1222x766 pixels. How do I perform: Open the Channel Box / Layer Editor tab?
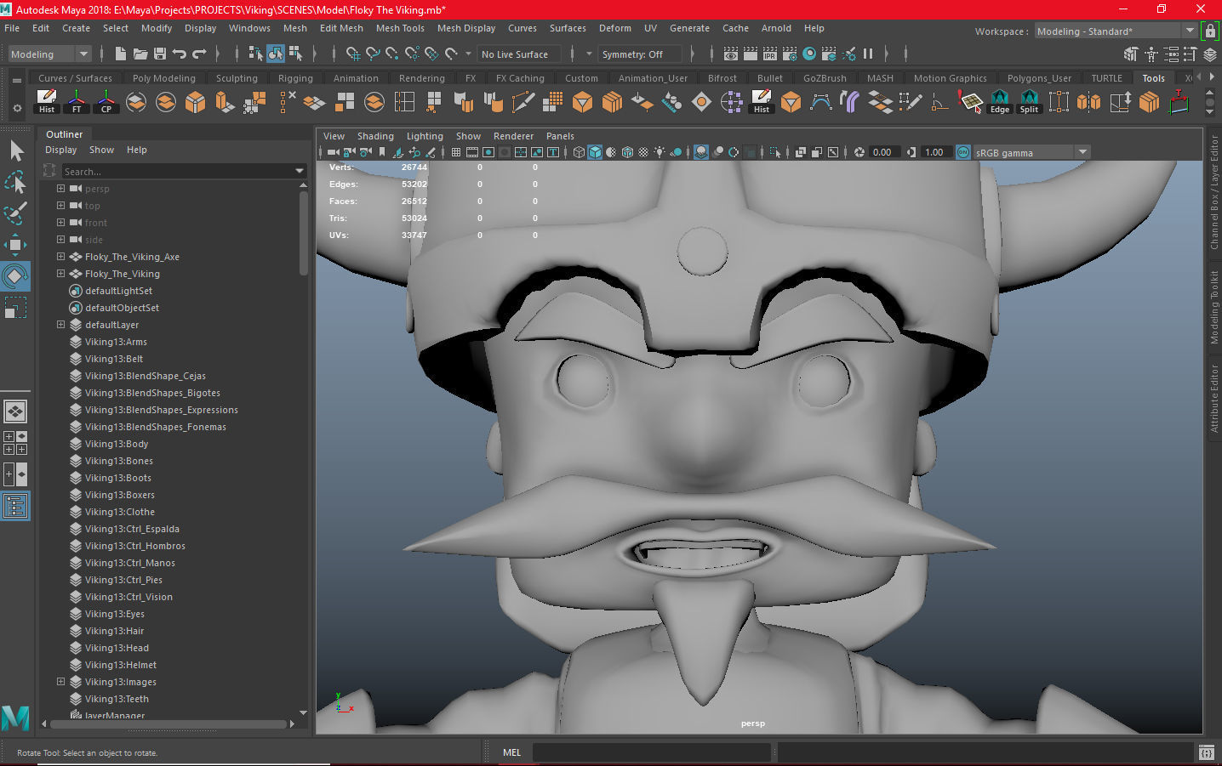point(1214,192)
